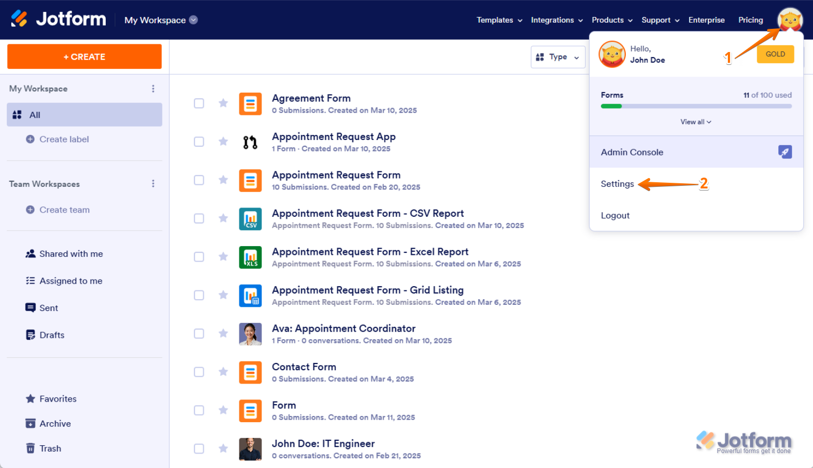The height and width of the screenshot is (468, 813).
Task: Open My Workspace three-dot options menu
Action: [x=153, y=89]
